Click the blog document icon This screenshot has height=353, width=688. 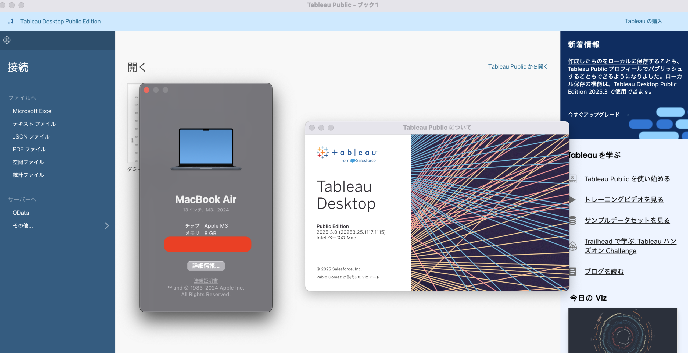click(x=573, y=271)
